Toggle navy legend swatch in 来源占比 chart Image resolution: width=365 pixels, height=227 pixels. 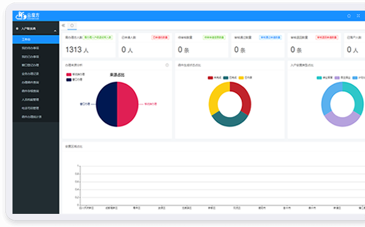69,79
